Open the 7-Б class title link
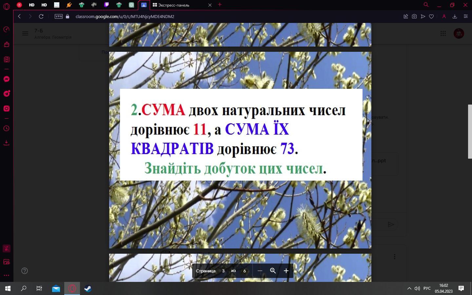Image resolution: width=472 pixels, height=295 pixels. (x=39, y=30)
